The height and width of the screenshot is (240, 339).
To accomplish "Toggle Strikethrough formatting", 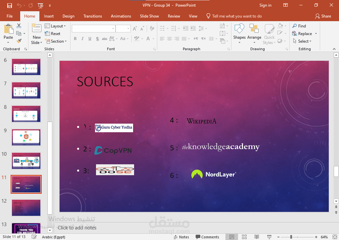I will pyautogui.click(x=105, y=39).
